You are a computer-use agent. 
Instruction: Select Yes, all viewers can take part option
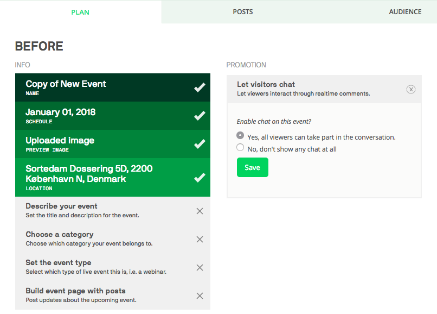tap(240, 135)
